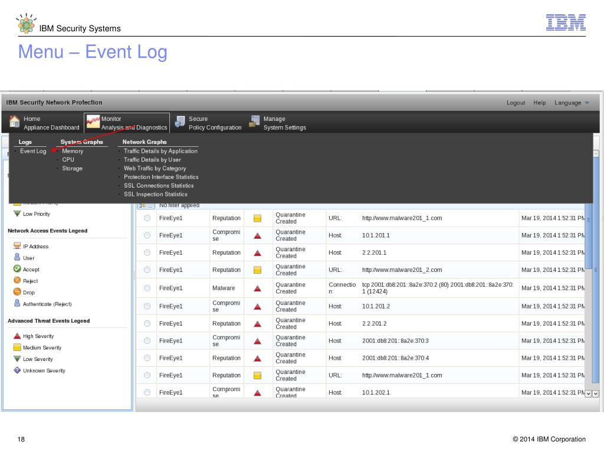The width and height of the screenshot is (604, 453).
Task: Open the Home Appliance Dashboard tab
Action: pos(44,123)
